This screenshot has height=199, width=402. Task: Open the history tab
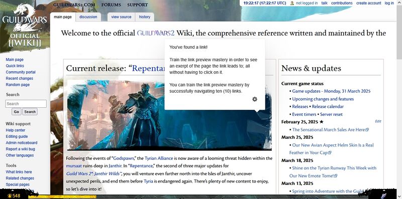click(x=145, y=17)
